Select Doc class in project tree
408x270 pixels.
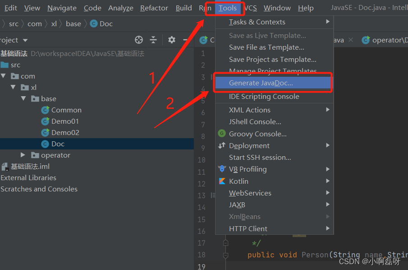pyautogui.click(x=58, y=144)
